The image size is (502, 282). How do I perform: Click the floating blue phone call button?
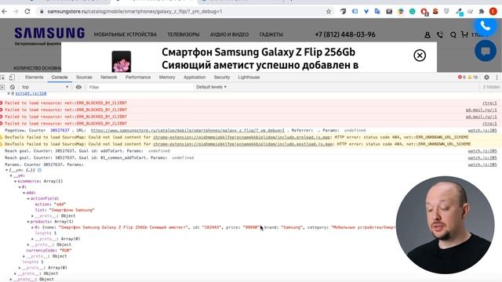pos(486,26)
